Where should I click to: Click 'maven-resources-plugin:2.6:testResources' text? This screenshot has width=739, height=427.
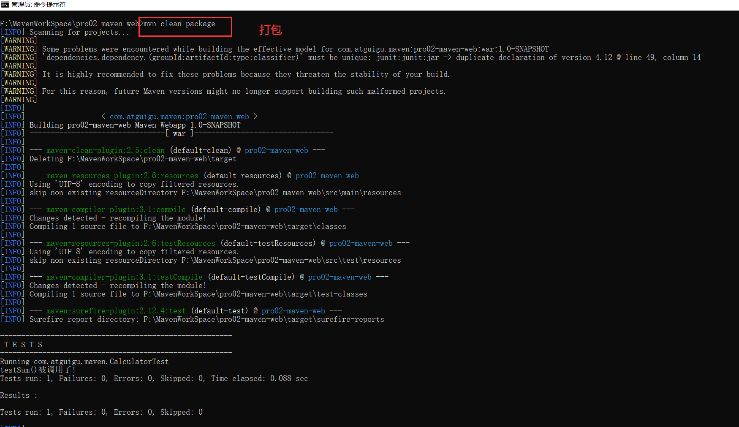point(131,243)
